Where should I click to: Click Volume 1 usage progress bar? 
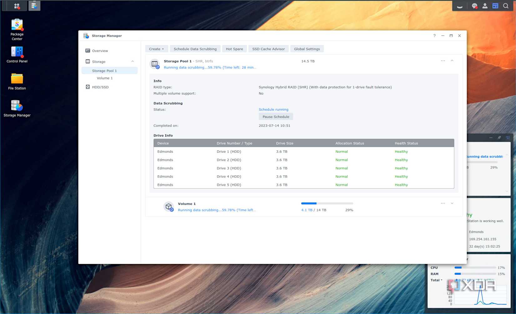point(327,203)
